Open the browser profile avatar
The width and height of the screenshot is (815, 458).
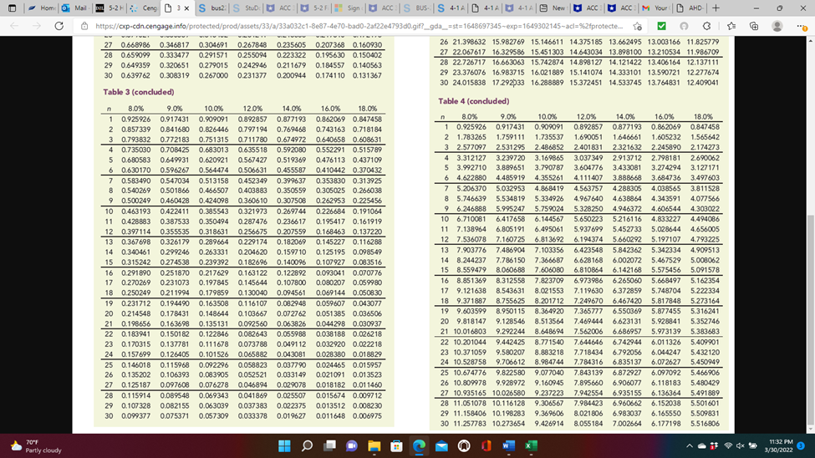pos(777,26)
